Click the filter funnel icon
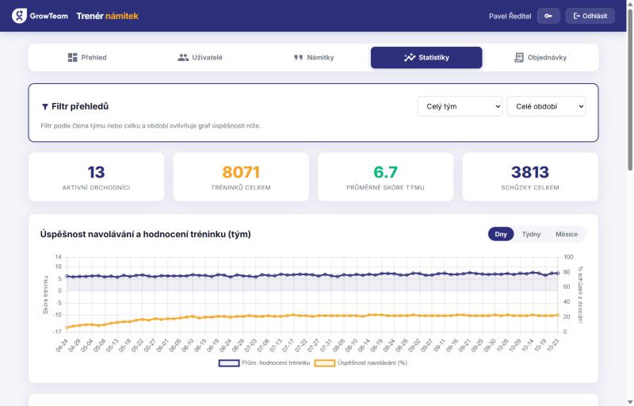Image resolution: width=634 pixels, height=406 pixels. (x=45, y=107)
